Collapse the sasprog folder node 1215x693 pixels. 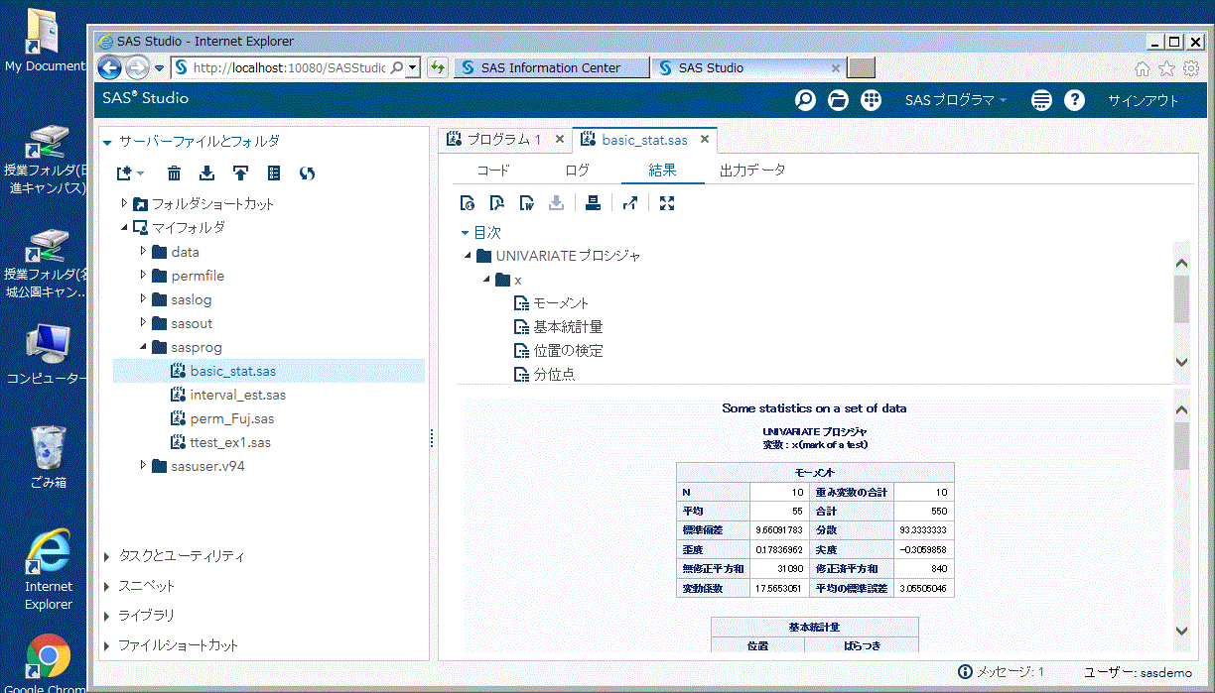pyautogui.click(x=143, y=347)
